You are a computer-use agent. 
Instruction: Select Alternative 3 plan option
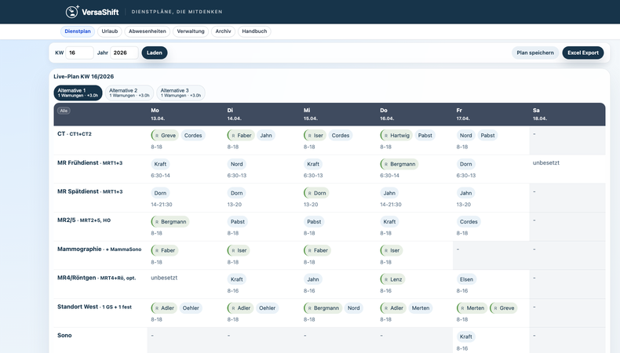coord(181,93)
